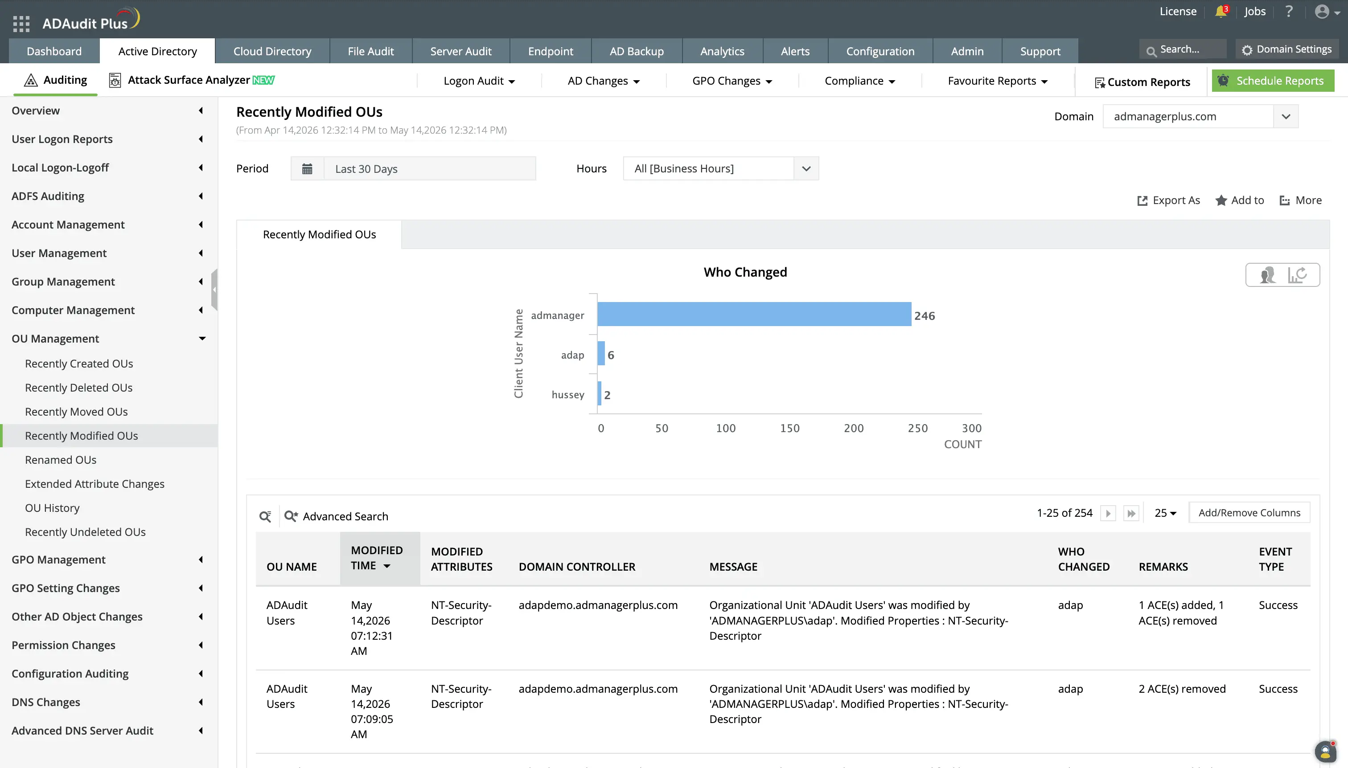Sort by Modified Time column header
This screenshot has height=768, width=1348.
(x=380, y=558)
